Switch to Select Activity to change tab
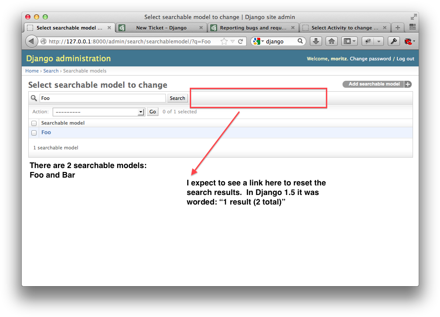 [345, 28]
